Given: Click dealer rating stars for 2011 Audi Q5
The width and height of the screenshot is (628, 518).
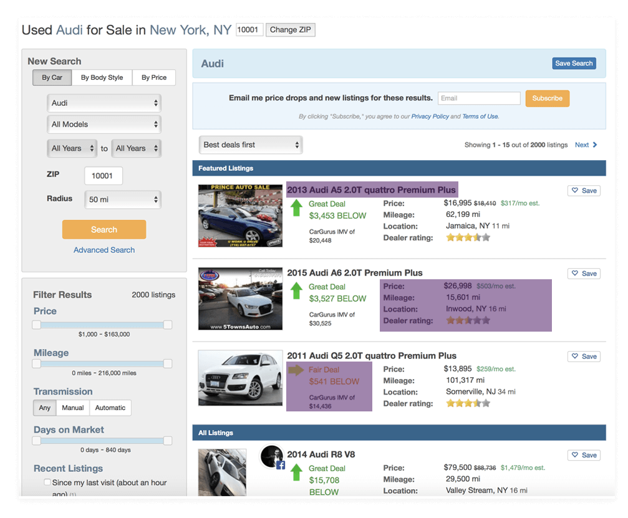Looking at the screenshot, I should tap(468, 403).
